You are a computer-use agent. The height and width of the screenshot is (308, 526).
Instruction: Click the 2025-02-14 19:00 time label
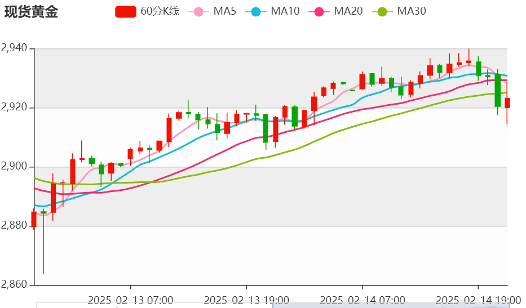coord(478,300)
